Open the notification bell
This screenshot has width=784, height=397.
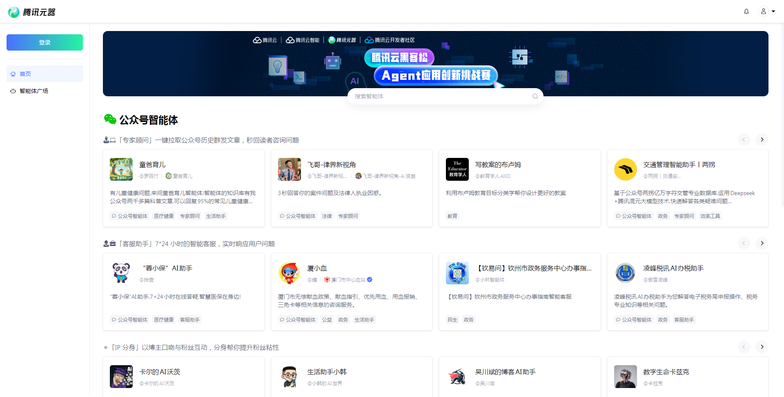tap(746, 11)
